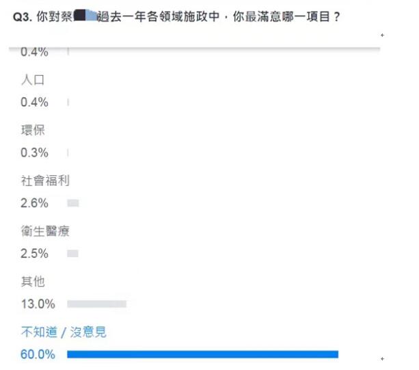This screenshot has width=419, height=370.
Task: Select the 衛生醫療 option label
Action: tap(45, 232)
